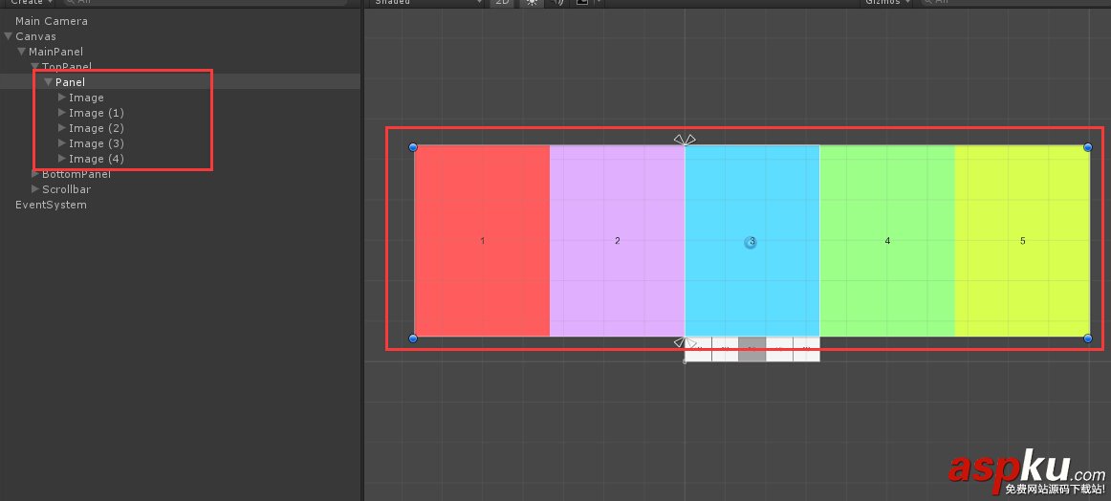Expand the Image (1) node
Screen dimensions: 1111x501
click(x=61, y=113)
